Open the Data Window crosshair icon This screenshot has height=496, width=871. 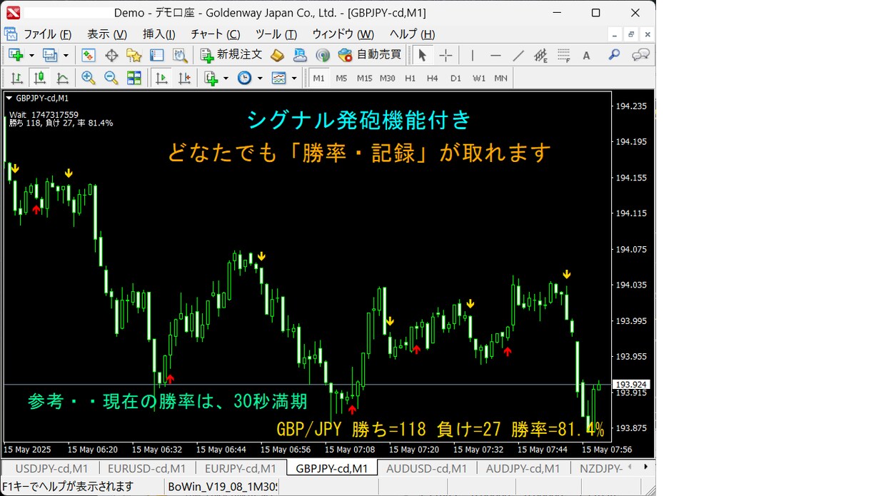[x=111, y=55]
